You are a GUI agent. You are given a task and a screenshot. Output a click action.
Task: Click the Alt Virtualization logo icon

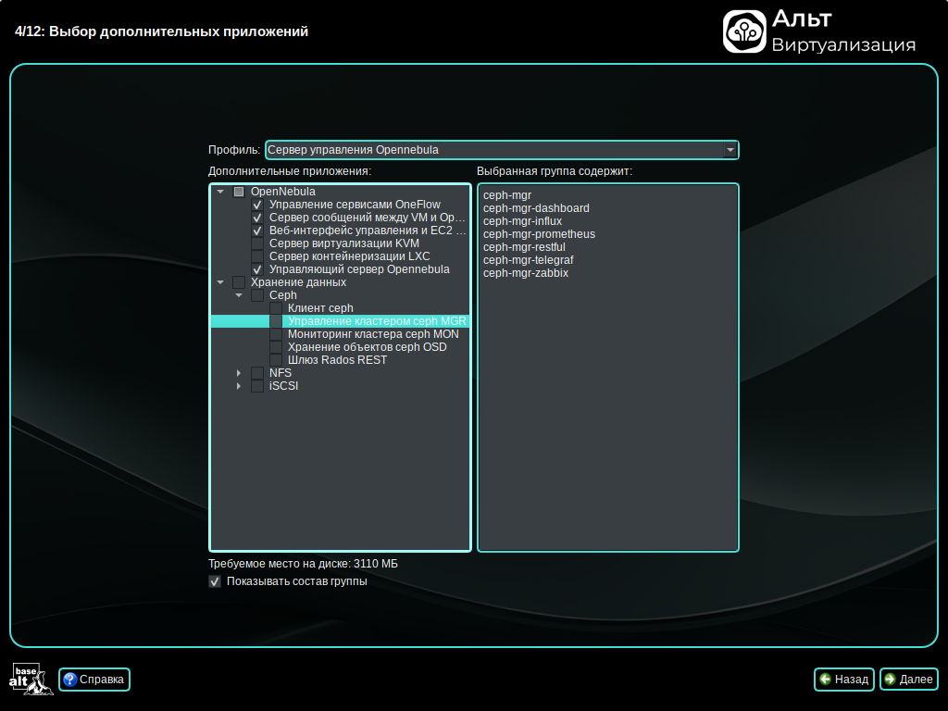744,31
